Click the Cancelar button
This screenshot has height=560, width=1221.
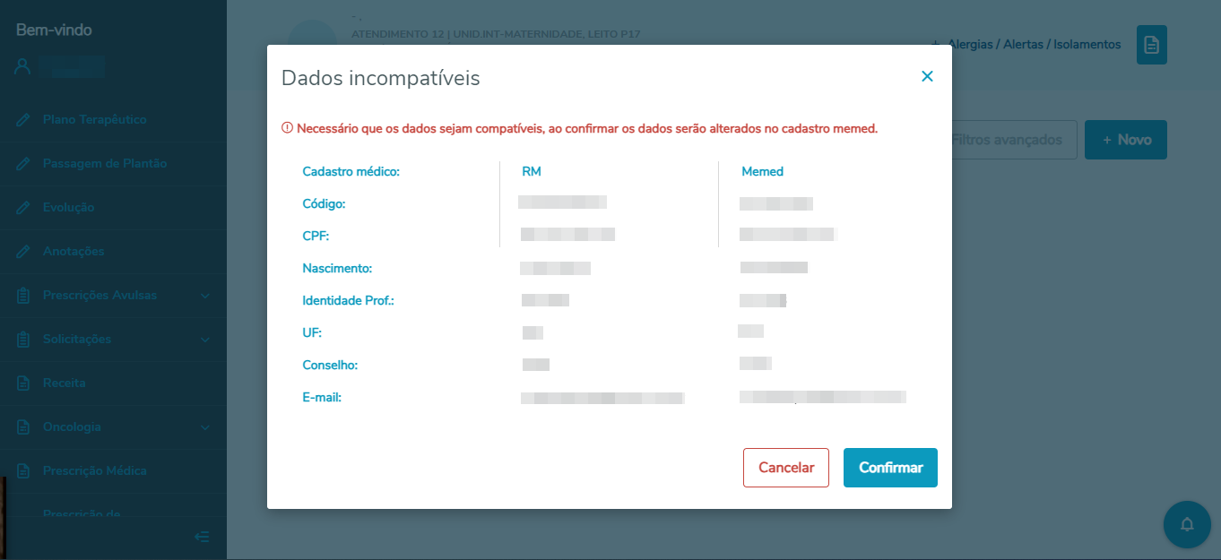pyautogui.click(x=786, y=468)
